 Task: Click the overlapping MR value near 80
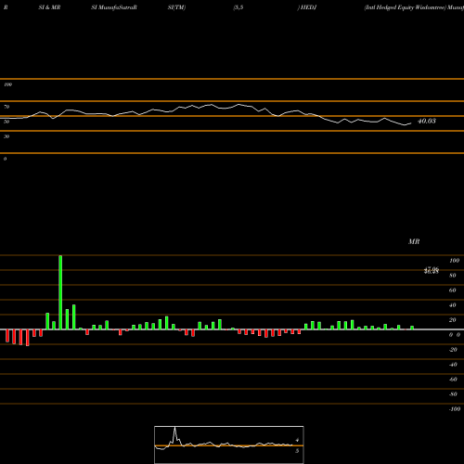tap(432, 271)
